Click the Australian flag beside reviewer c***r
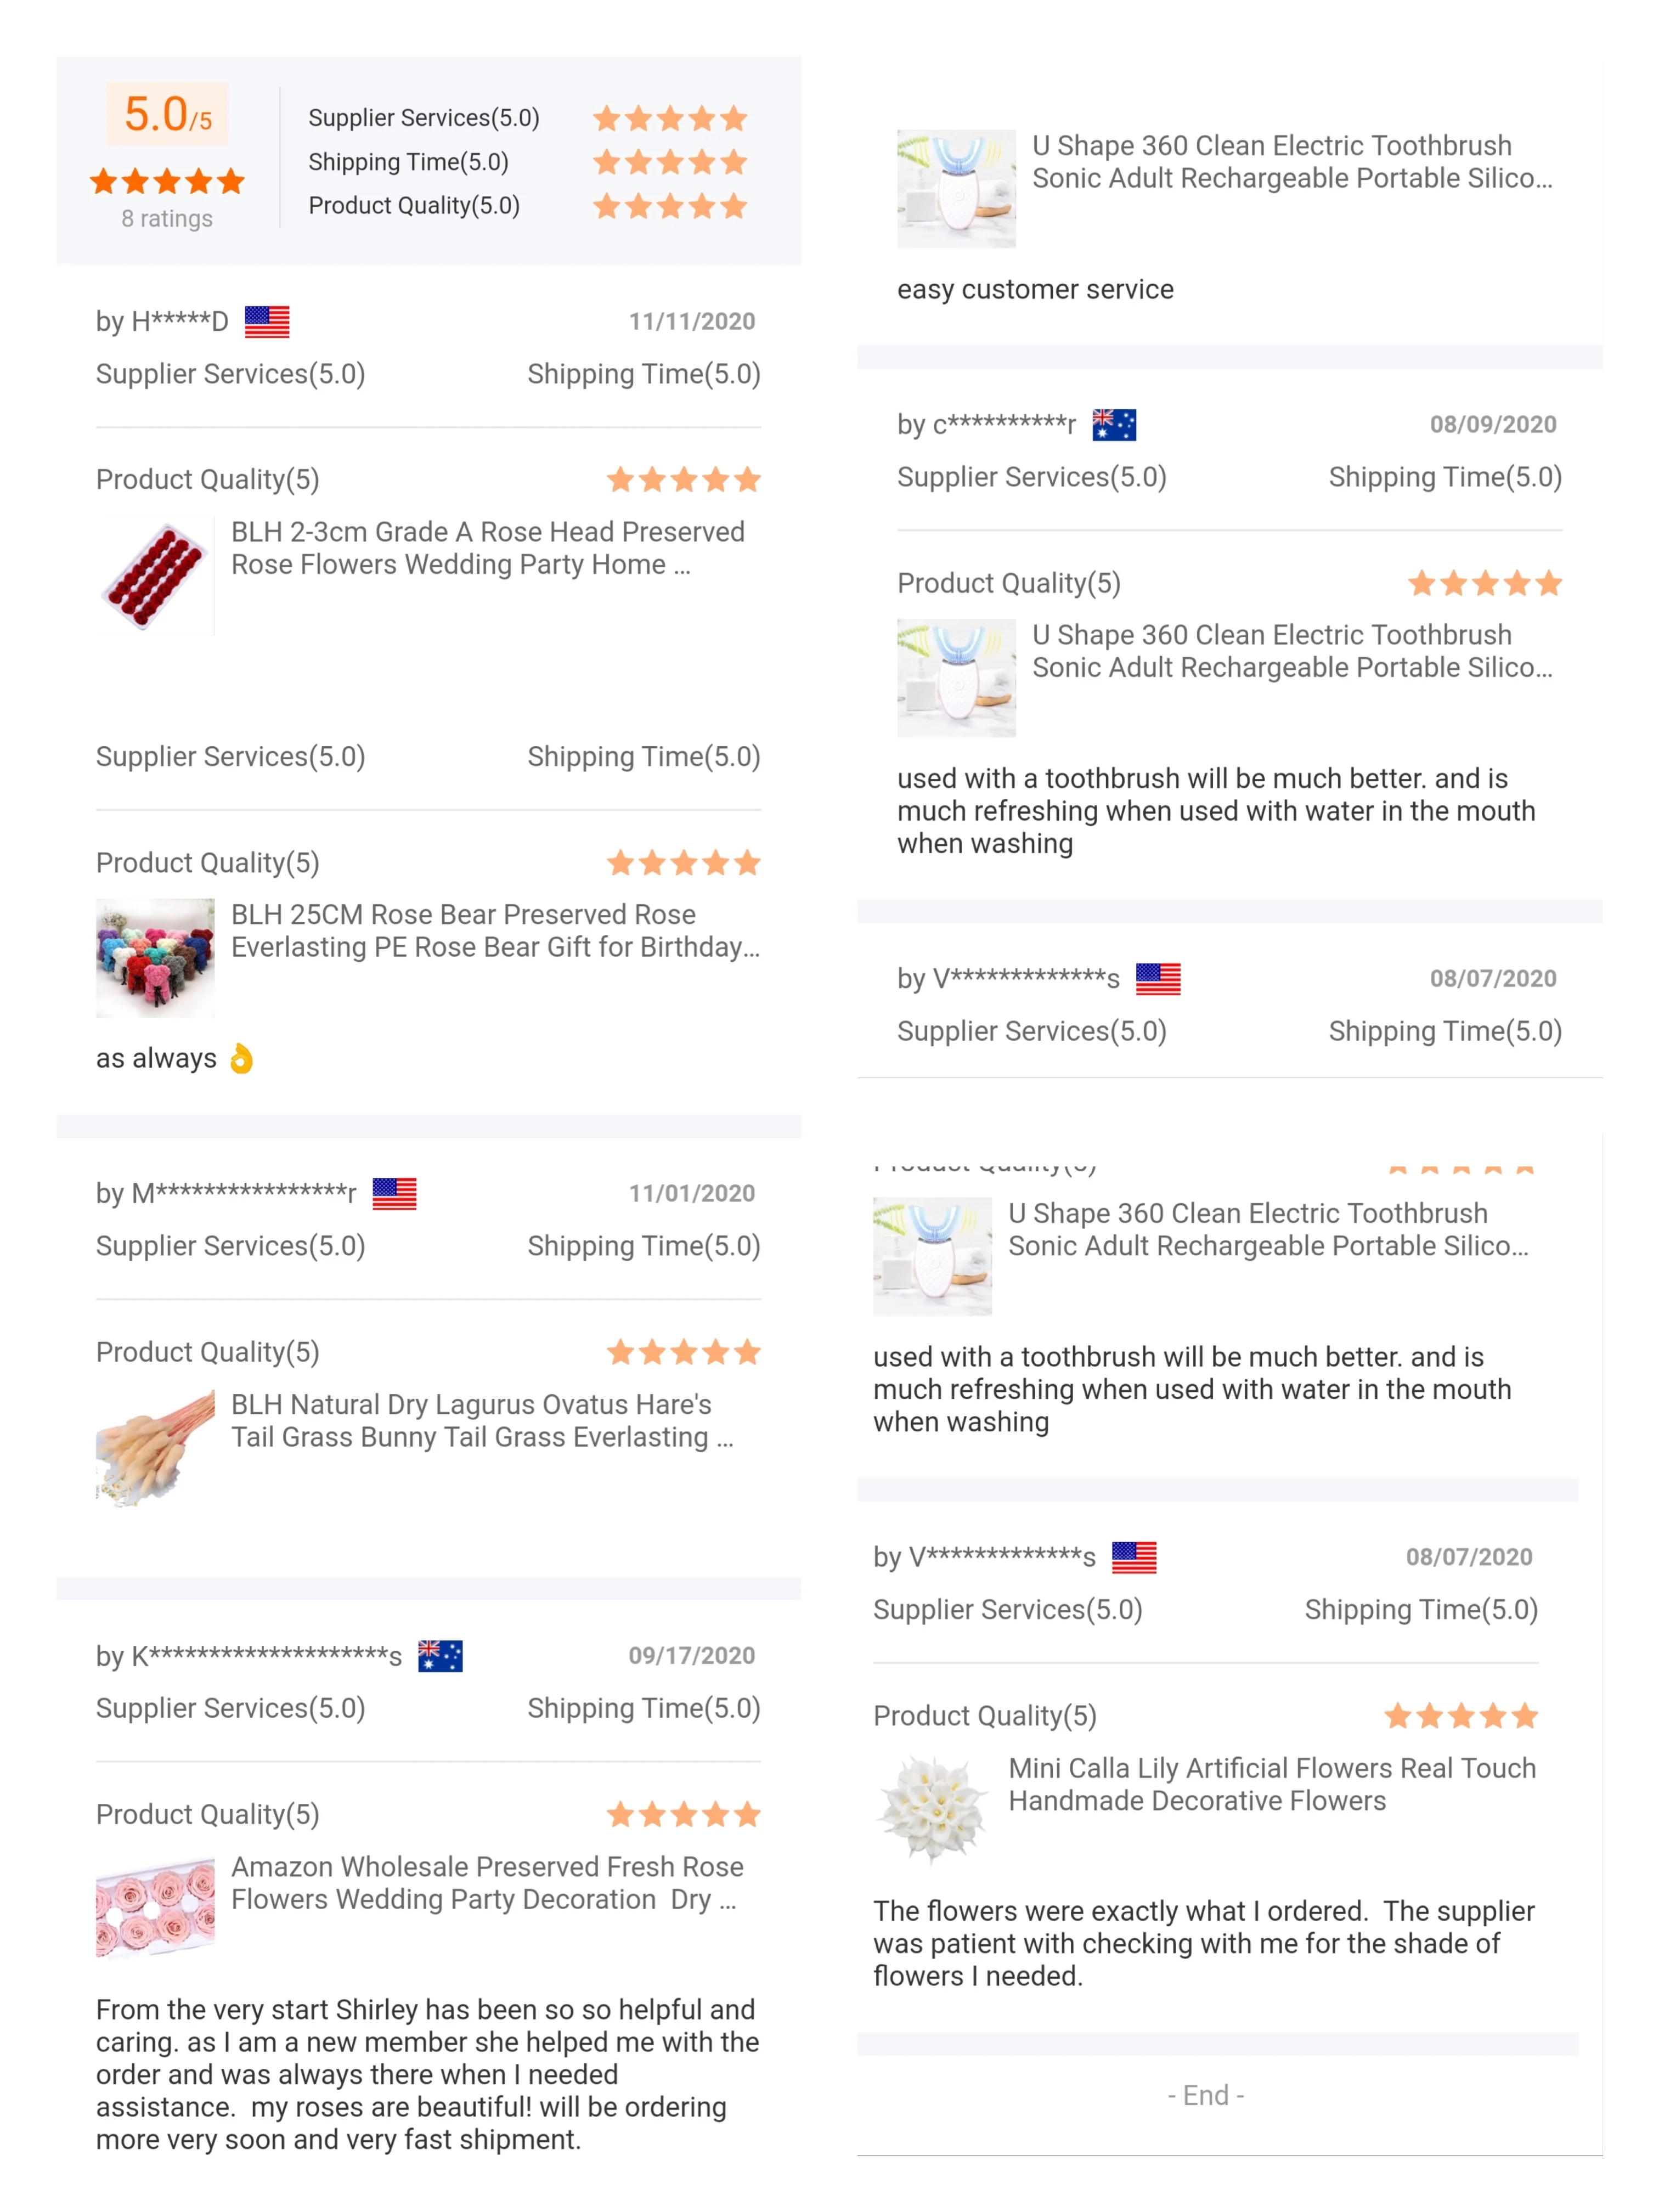Image resolution: width=1659 pixels, height=2212 pixels. [1114, 424]
